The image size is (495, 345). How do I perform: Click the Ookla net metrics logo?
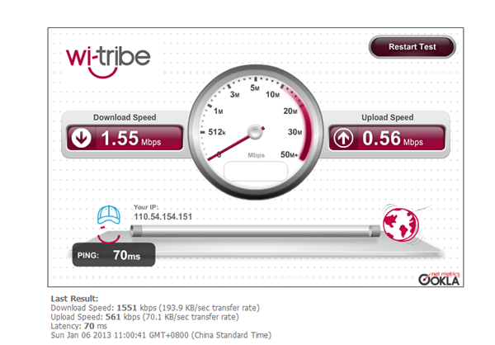439,278
